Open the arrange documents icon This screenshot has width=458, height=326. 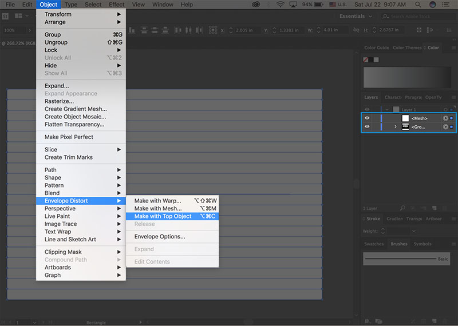18,16
